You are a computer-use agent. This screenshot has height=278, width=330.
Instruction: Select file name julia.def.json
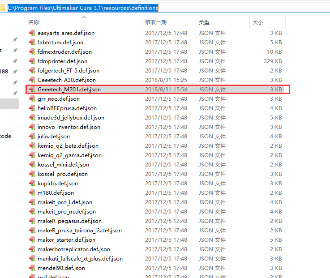[x=54, y=137]
